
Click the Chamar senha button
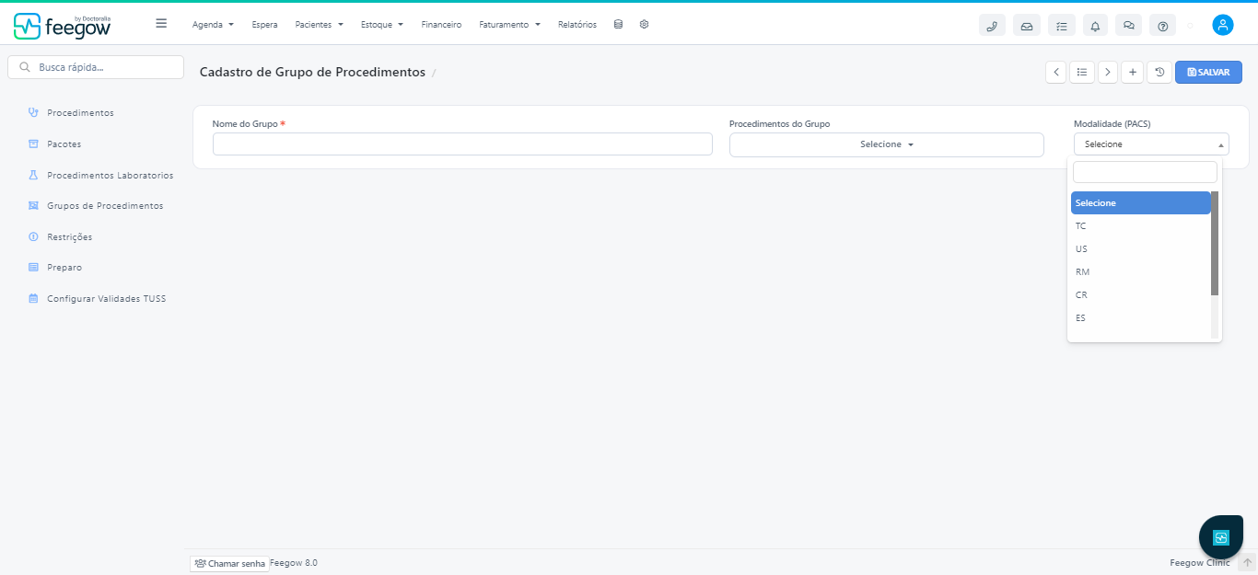pos(229,563)
